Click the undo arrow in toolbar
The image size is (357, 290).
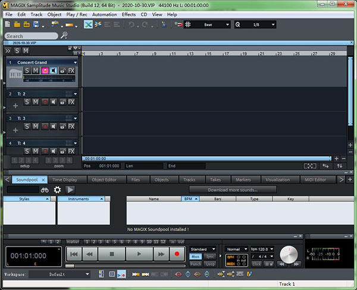pos(131,24)
